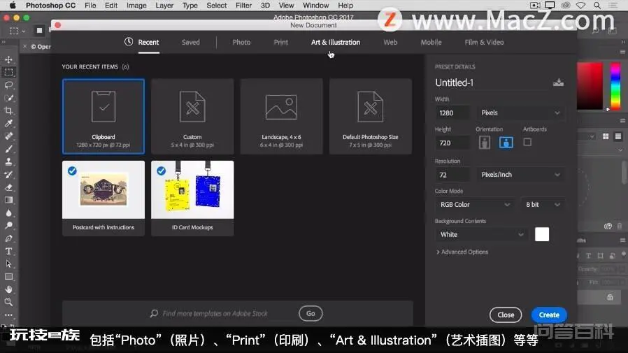
Task: Select the Brush tool
Action: click(8, 149)
